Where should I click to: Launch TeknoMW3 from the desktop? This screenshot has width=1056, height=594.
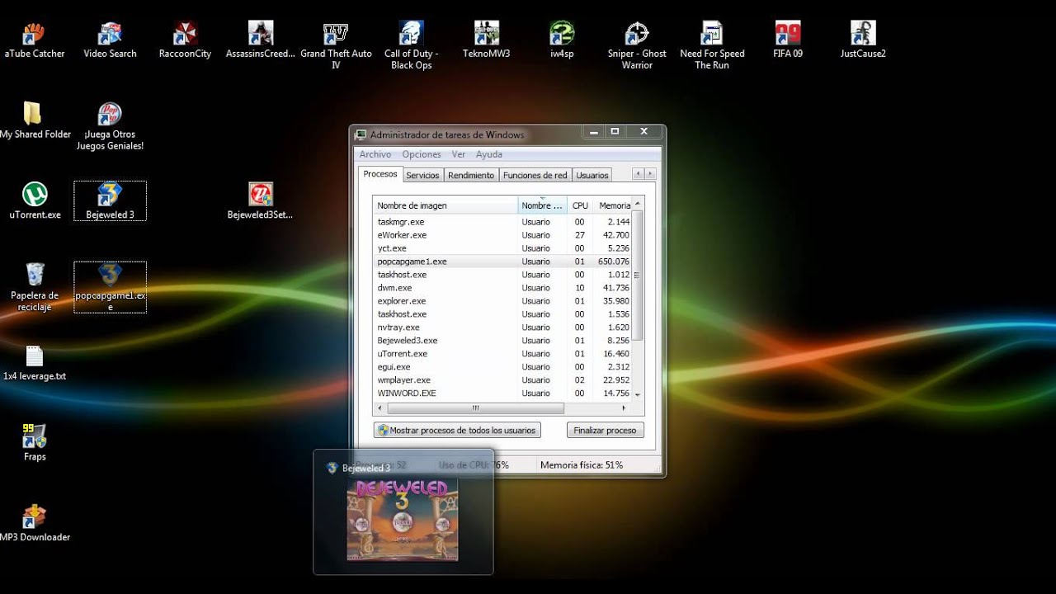[x=486, y=33]
